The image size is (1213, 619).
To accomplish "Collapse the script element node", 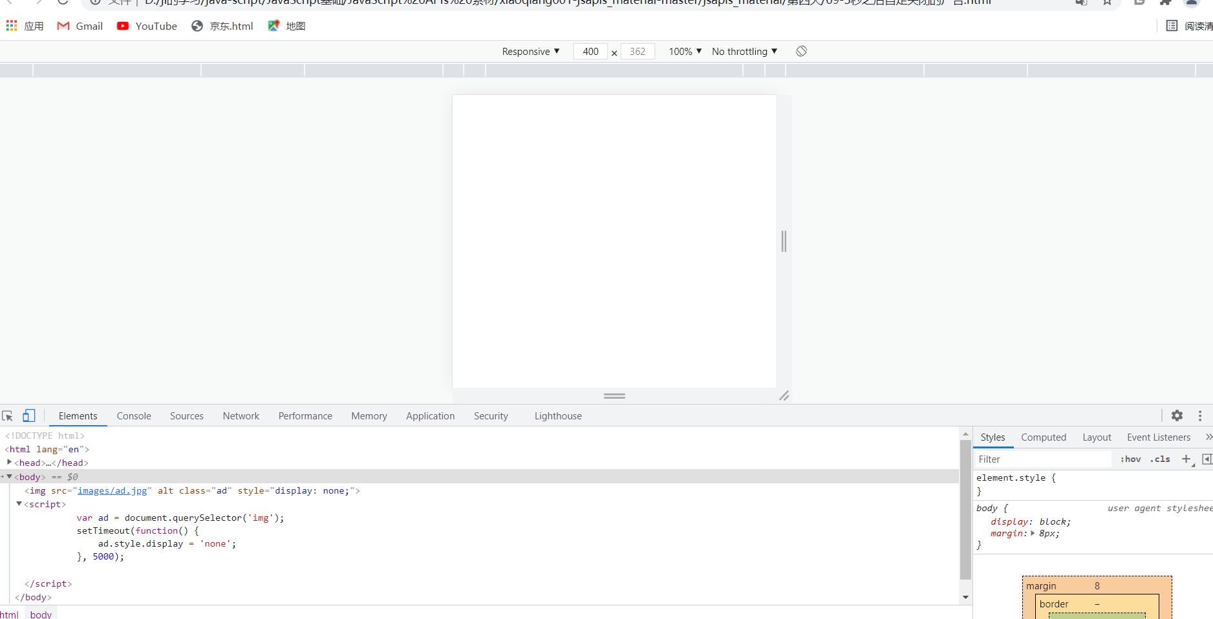I will click(19, 504).
